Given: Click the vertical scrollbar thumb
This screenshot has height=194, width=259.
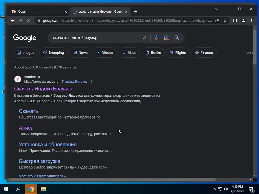Looking at the screenshot, I should pos(255,47).
